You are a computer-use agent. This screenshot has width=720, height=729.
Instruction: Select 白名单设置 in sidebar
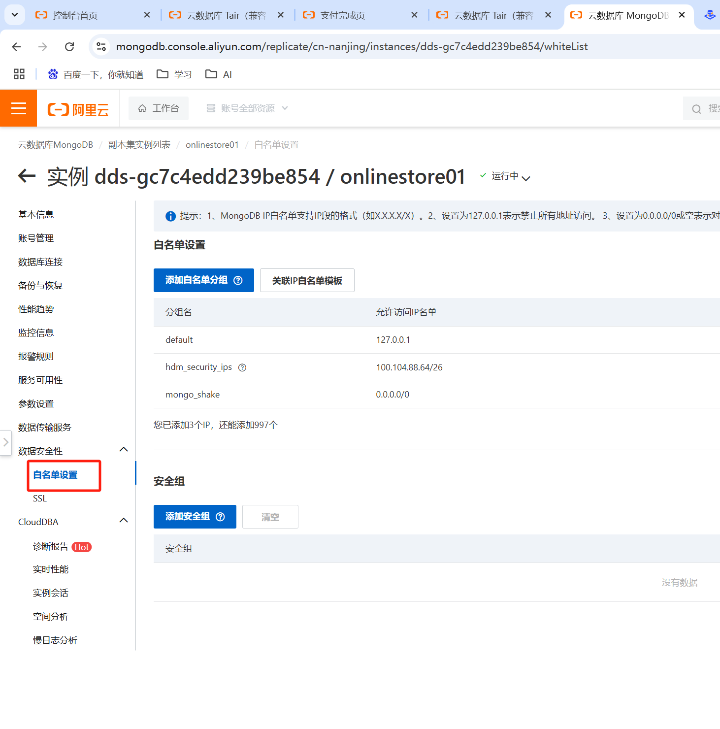coord(55,475)
